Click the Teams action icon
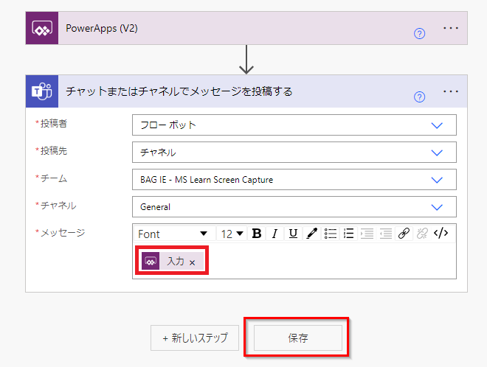Screen dimensions: 487x367 (42, 91)
